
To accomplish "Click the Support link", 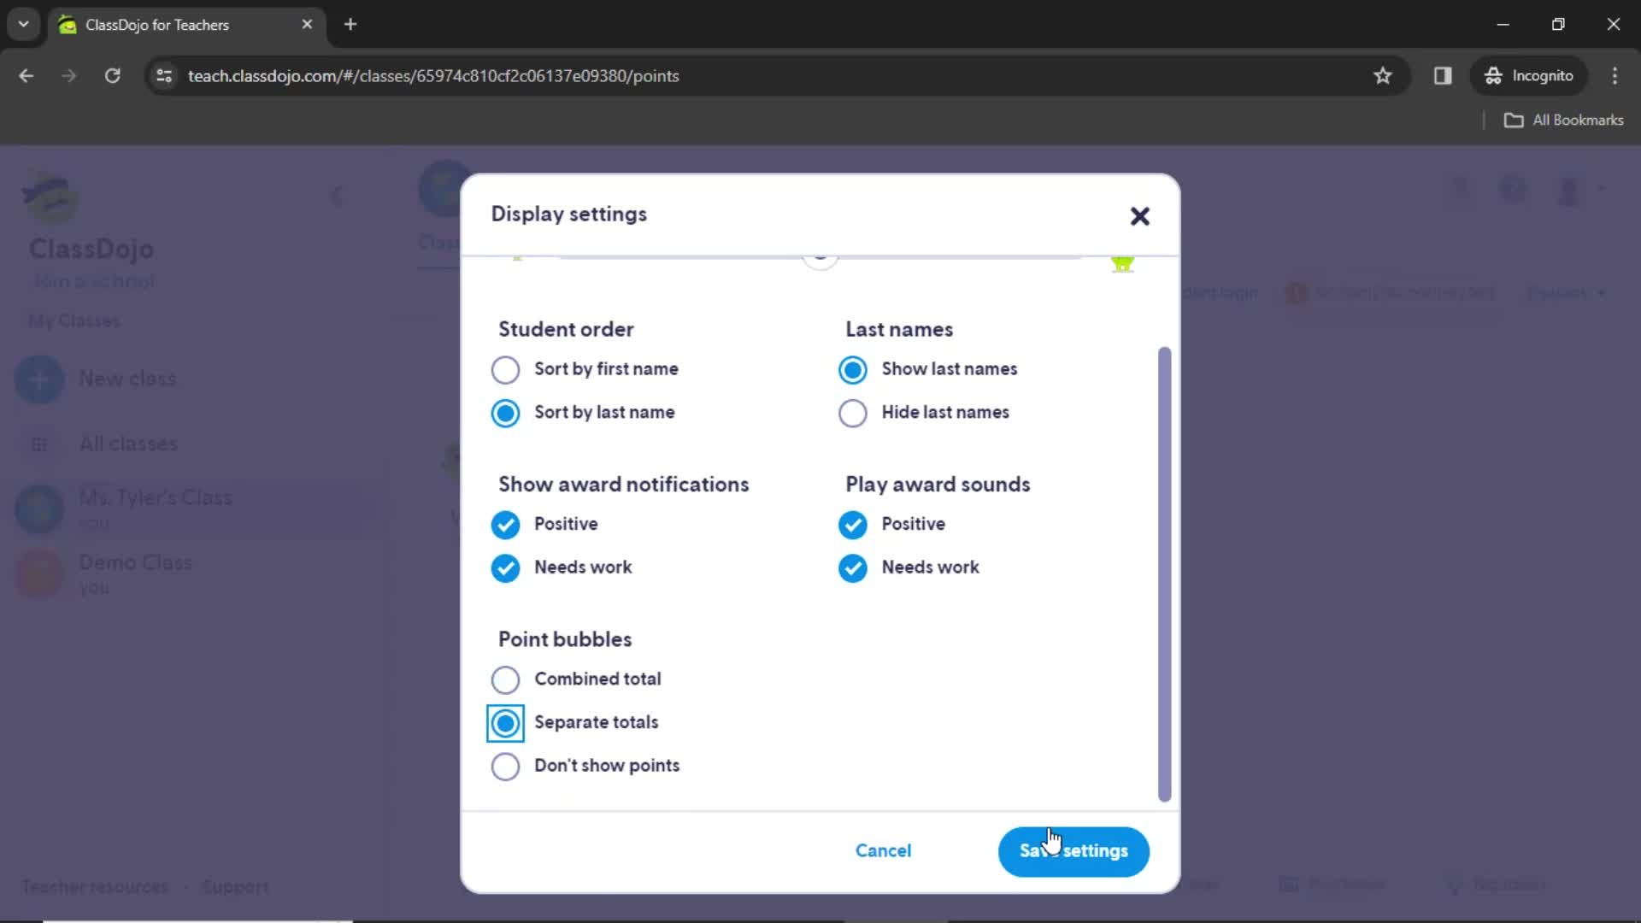I will pos(236,887).
